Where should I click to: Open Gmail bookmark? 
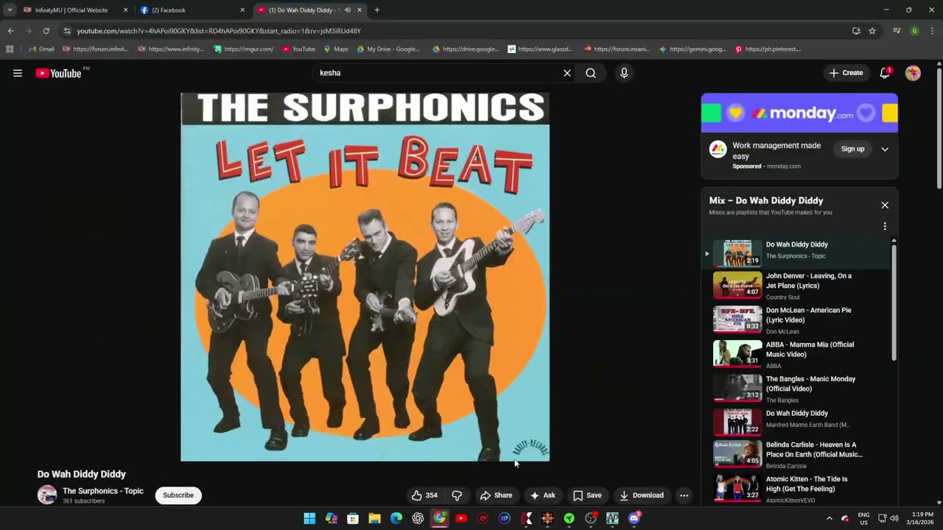click(41, 49)
